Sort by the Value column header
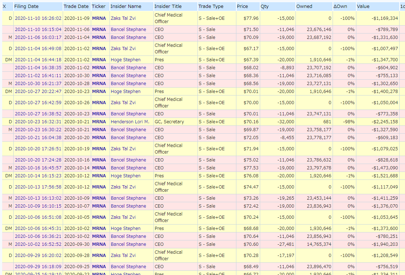405x275 pixels. tap(363, 6)
